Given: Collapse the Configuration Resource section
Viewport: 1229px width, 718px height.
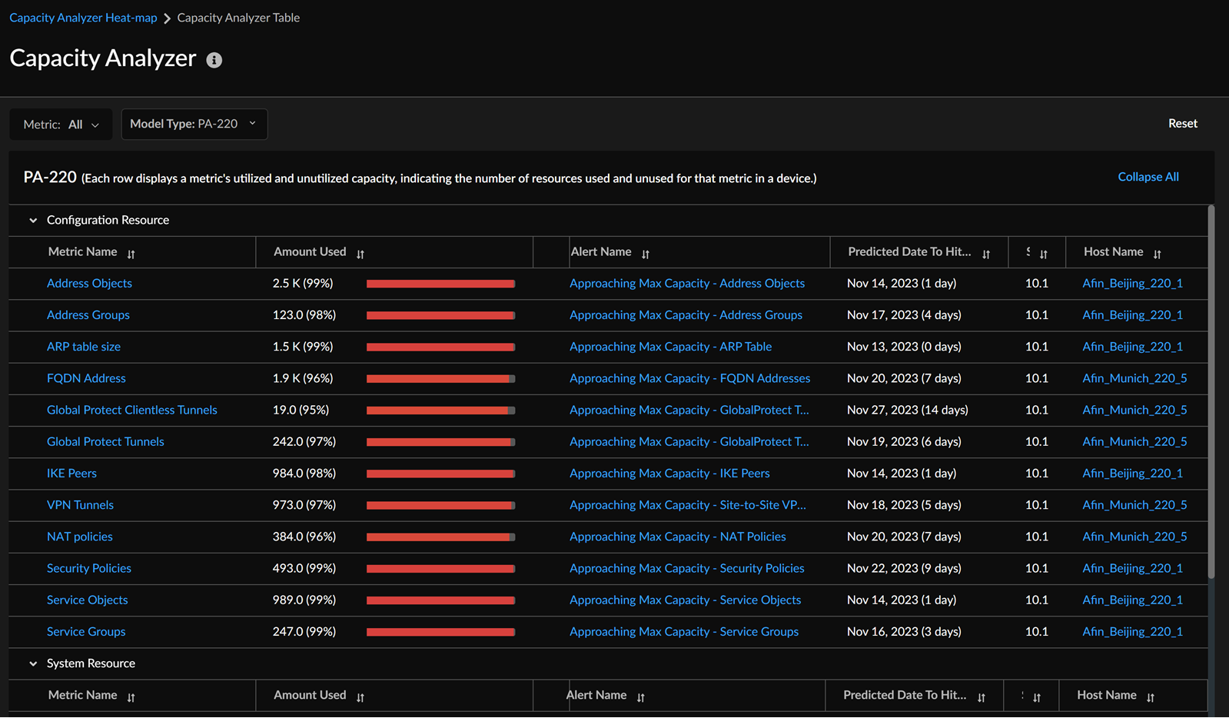Looking at the screenshot, I should click(33, 221).
